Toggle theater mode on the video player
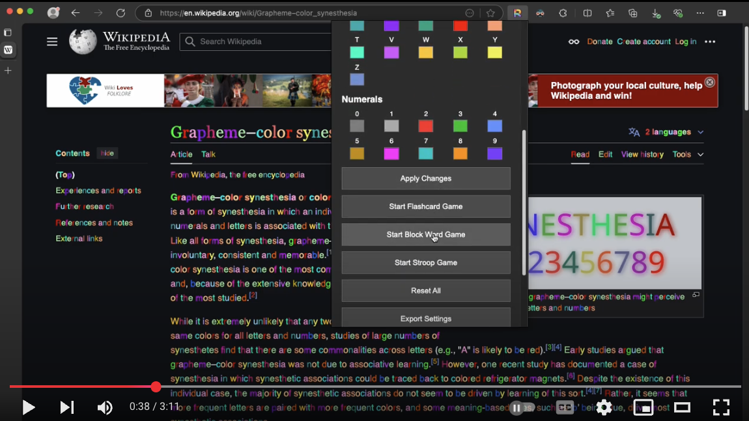The image size is (749, 421). 682,407
